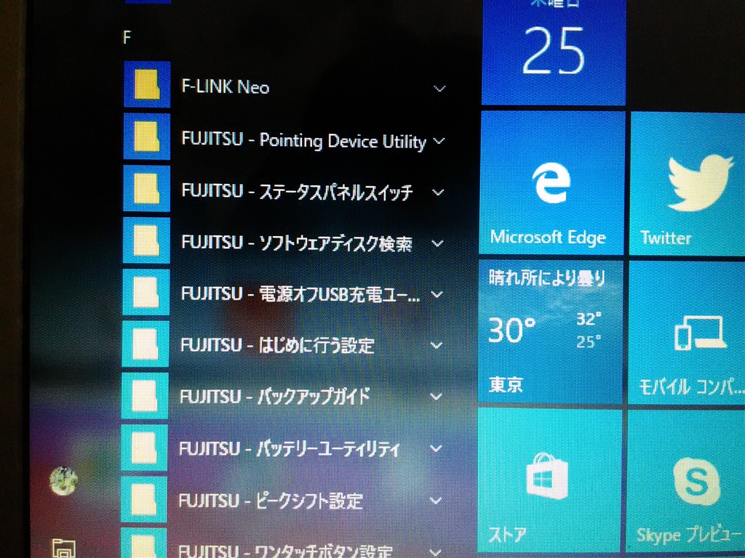Click the ステータスパネルスイッチ folder icon

147,188
